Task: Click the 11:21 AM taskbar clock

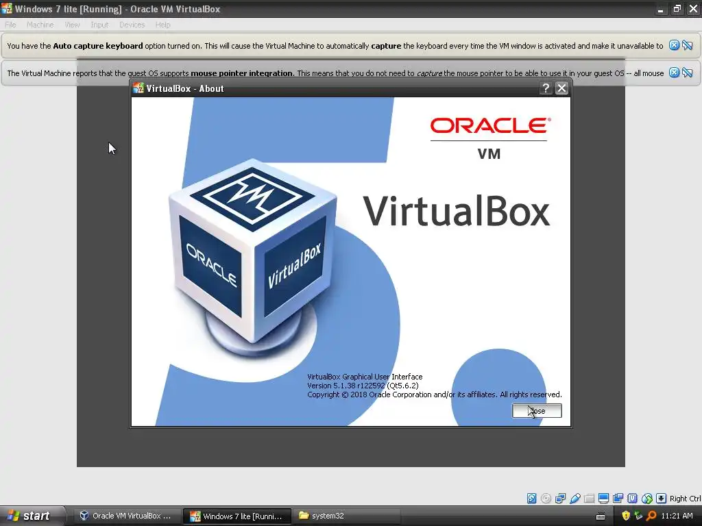Action: 677,516
